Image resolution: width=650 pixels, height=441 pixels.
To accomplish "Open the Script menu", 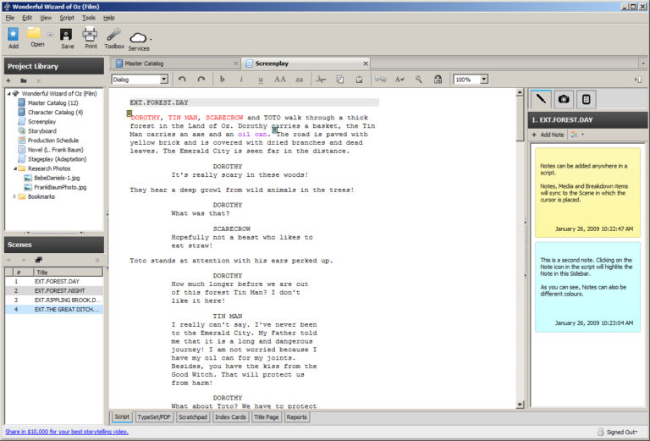I will (x=66, y=17).
